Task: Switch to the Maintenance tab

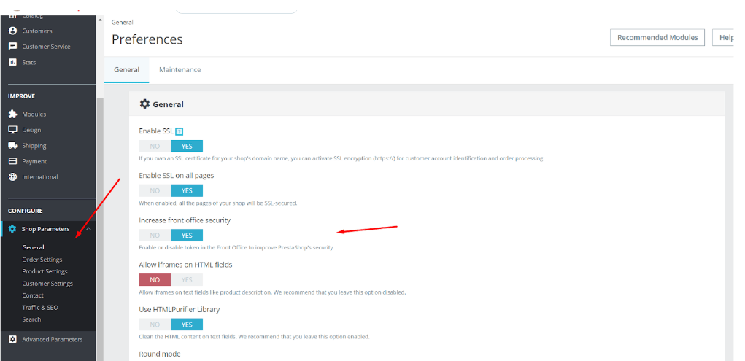Action: click(180, 70)
